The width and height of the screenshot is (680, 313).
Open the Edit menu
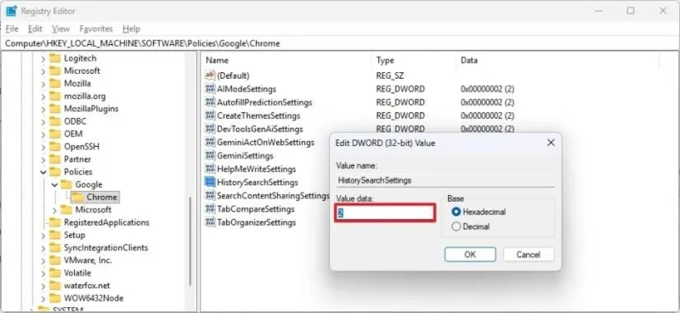pyautogui.click(x=35, y=29)
